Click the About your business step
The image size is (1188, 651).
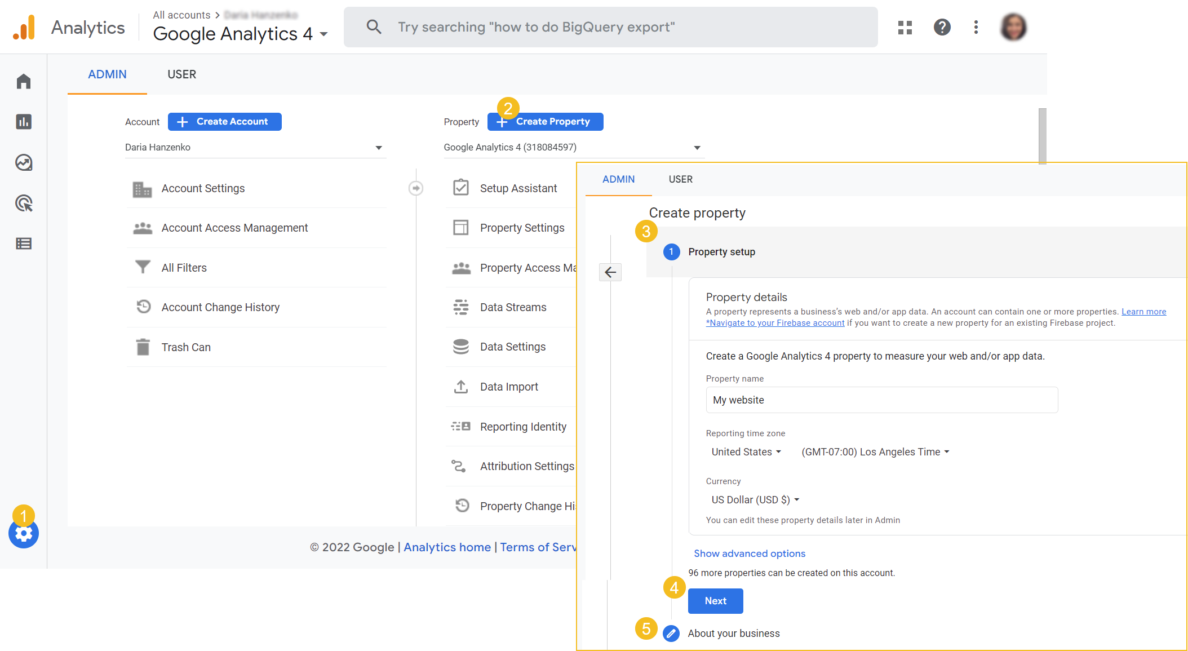[x=732, y=632]
